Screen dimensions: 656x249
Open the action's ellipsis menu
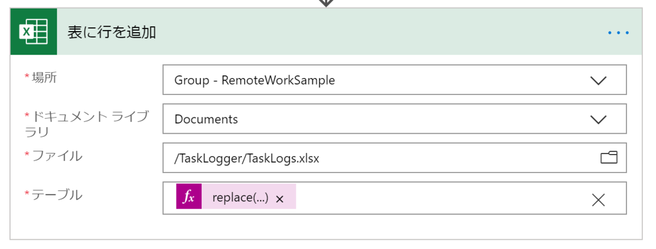(618, 33)
